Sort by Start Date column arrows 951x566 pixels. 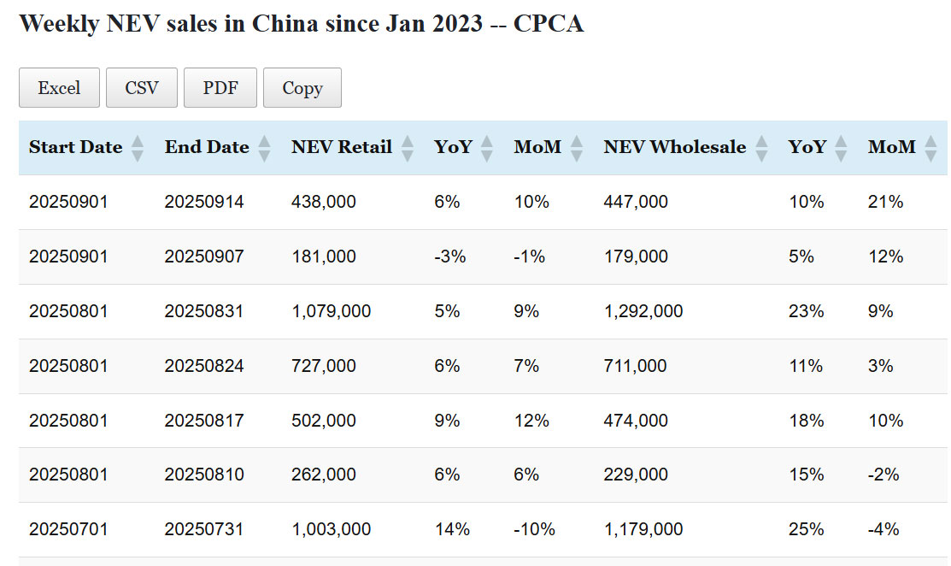tap(138, 148)
